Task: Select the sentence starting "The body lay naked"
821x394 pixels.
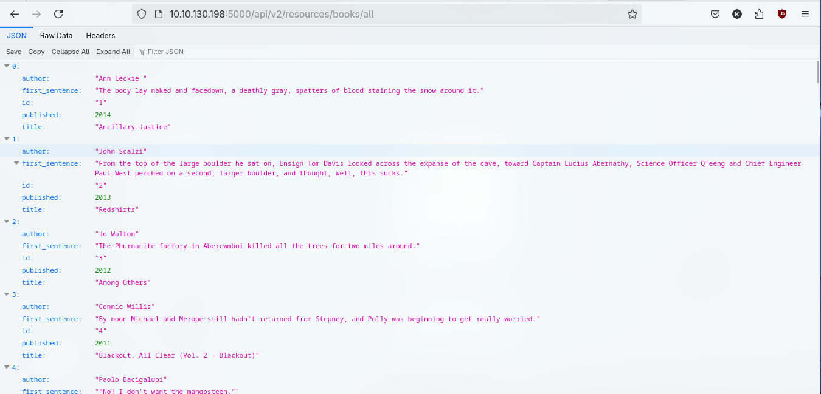Action: (289, 90)
